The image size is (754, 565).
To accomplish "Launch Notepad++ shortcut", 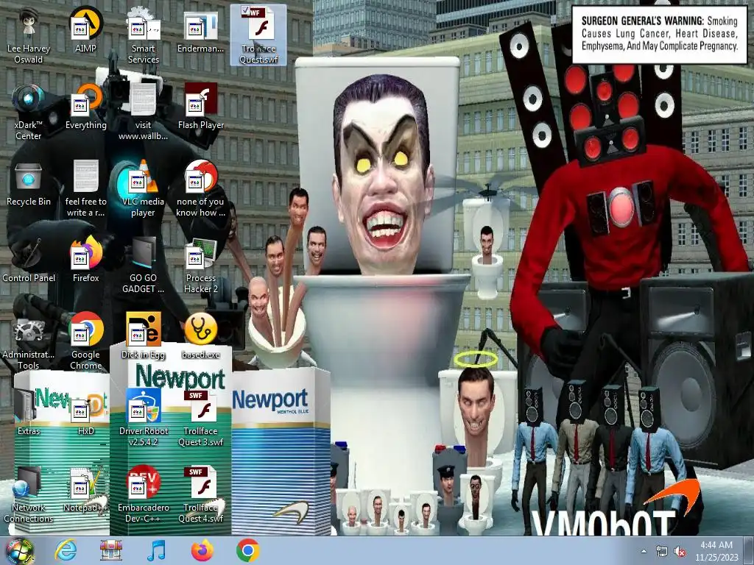I will [x=85, y=489].
